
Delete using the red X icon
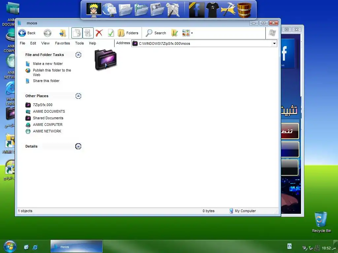coord(99,33)
